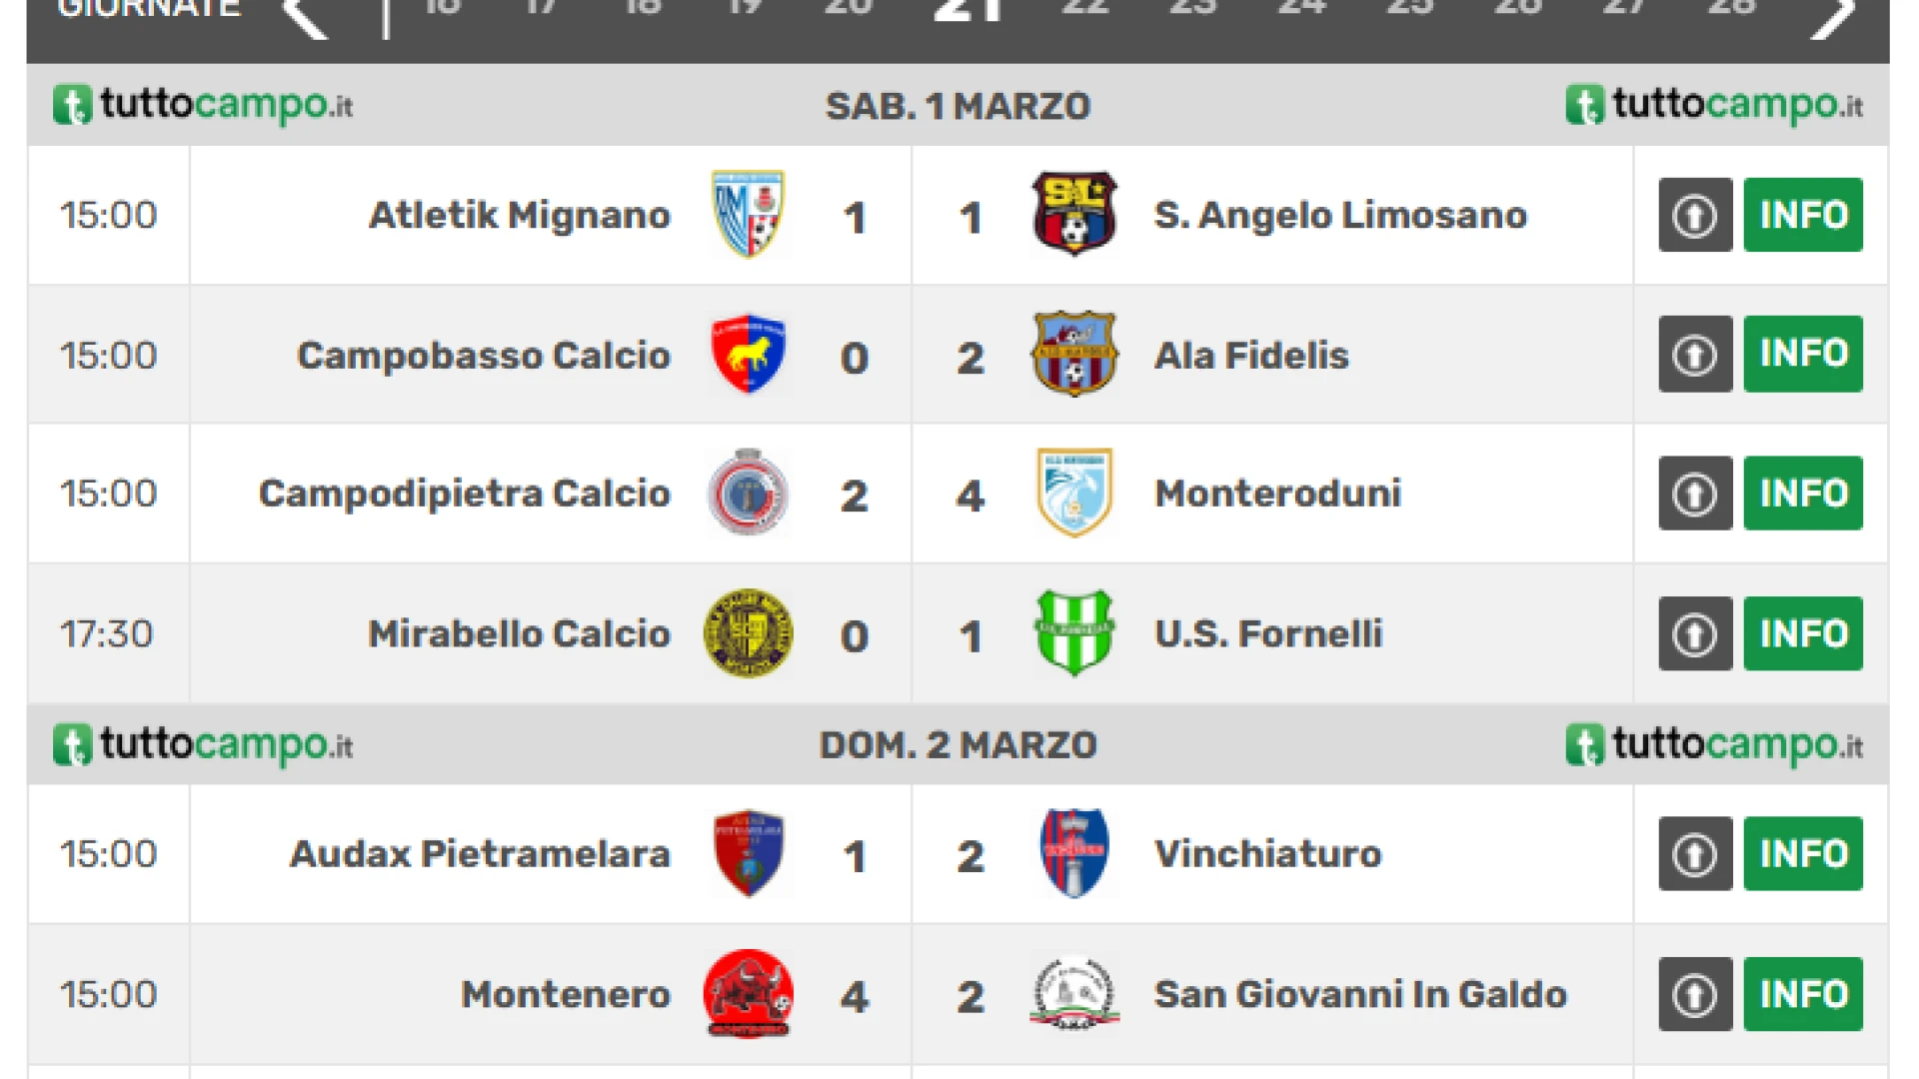Go to next giornate with right chevron
Viewport: 1919px width, 1079px height.
1832,15
